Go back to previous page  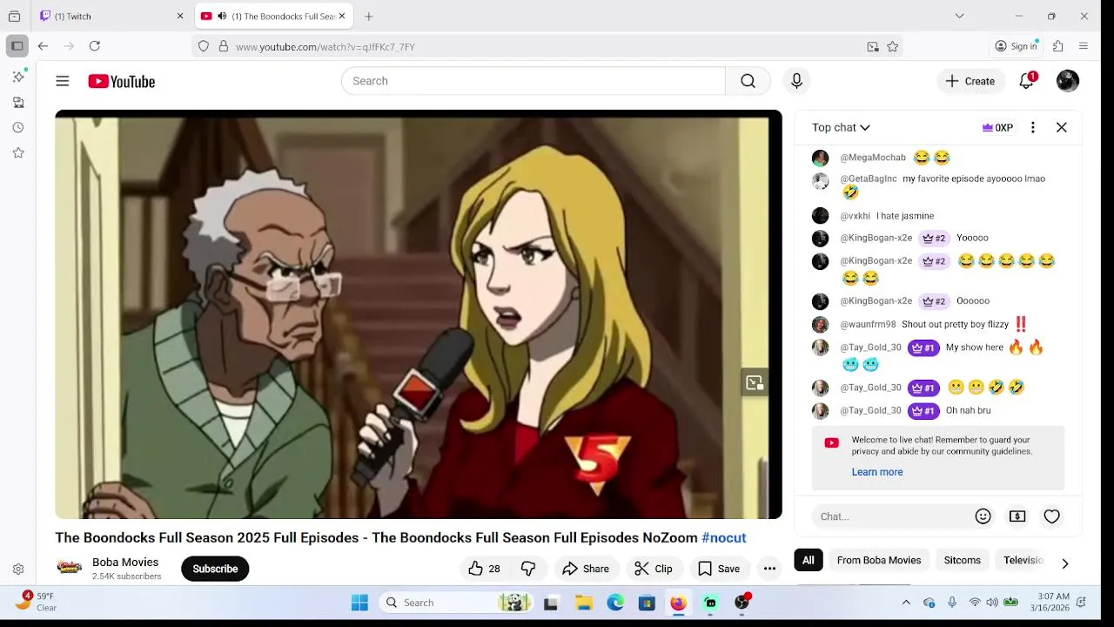tap(43, 46)
